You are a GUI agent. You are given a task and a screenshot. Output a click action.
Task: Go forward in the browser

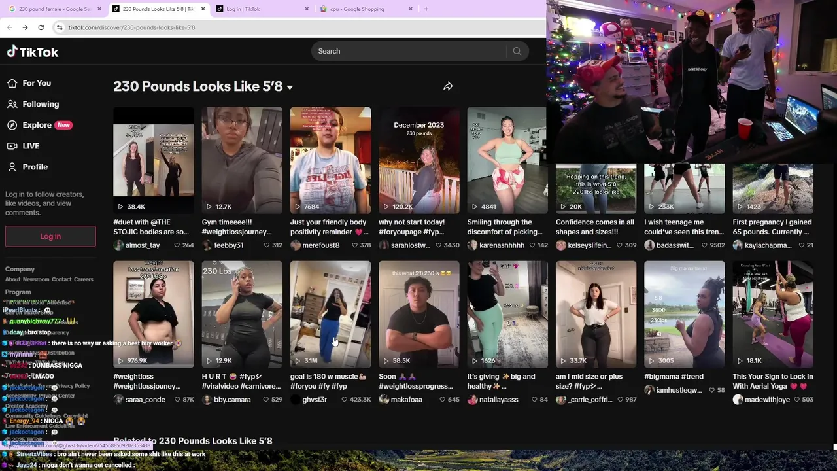[25, 27]
